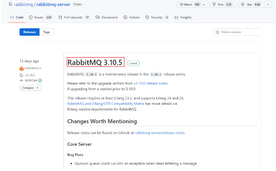Click the Watch count 390

(197, 5)
